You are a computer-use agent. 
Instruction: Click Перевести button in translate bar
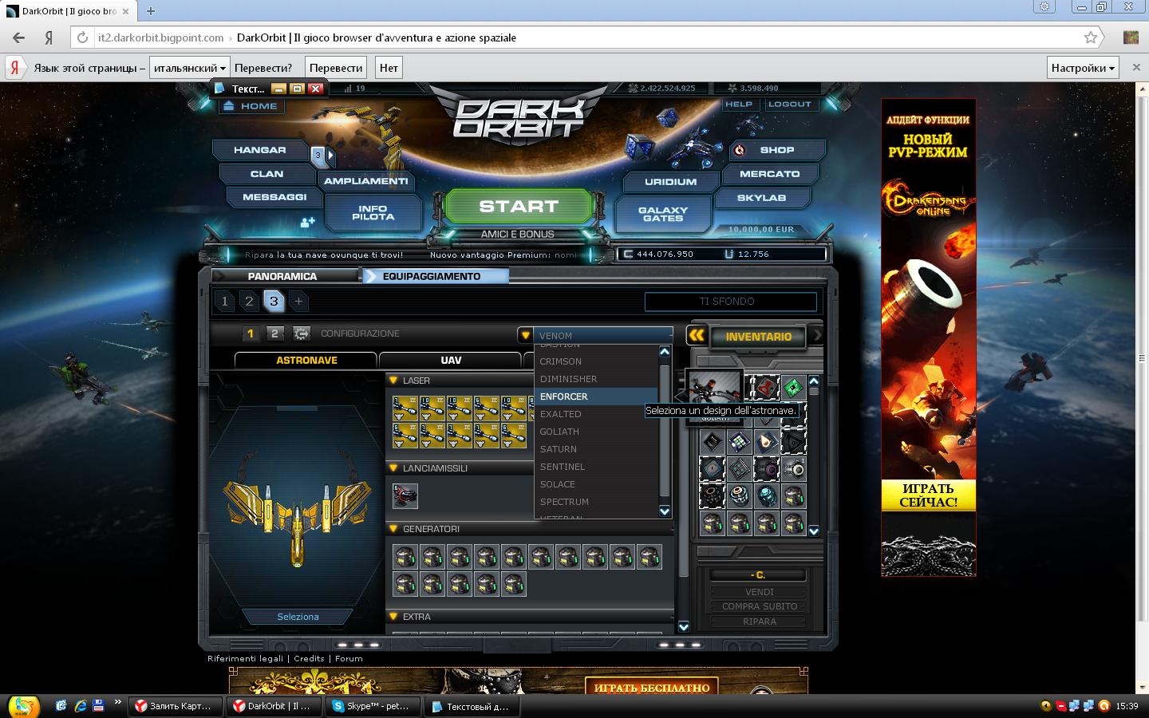click(x=336, y=68)
